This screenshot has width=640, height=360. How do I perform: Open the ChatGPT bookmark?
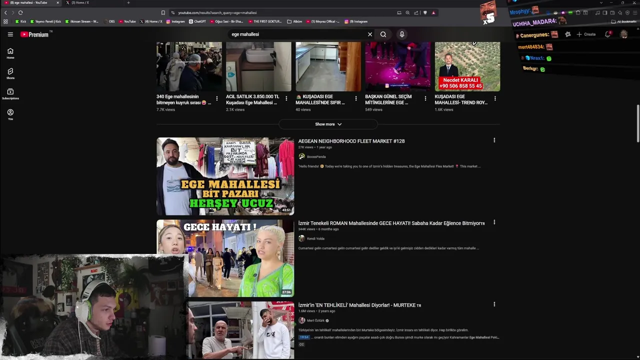[197, 21]
